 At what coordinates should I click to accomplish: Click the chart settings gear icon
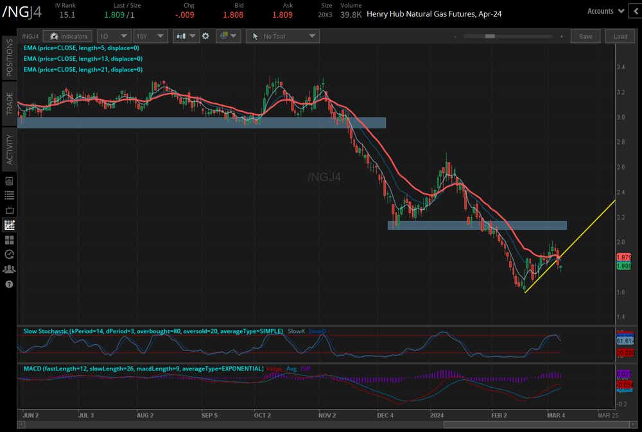(x=205, y=36)
